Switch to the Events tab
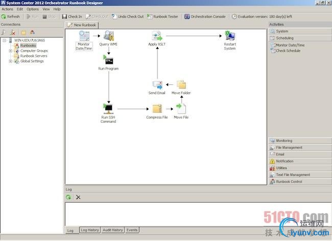The width and height of the screenshot is (332, 241). coord(132,230)
